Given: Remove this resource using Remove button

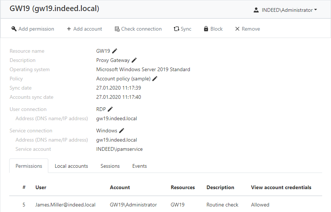Looking at the screenshot, I should click(247, 29).
